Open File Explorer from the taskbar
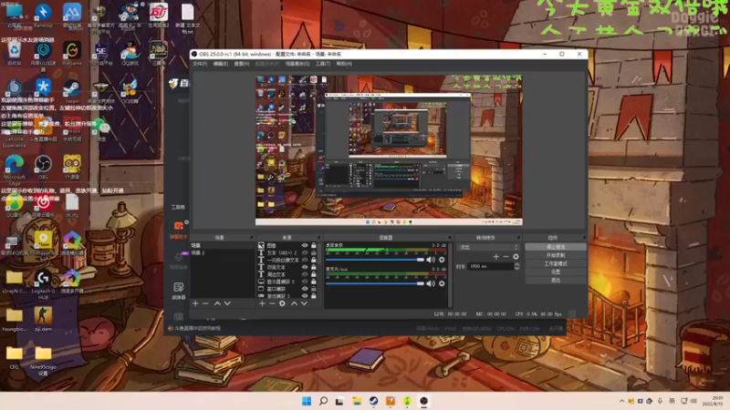 click(357, 401)
